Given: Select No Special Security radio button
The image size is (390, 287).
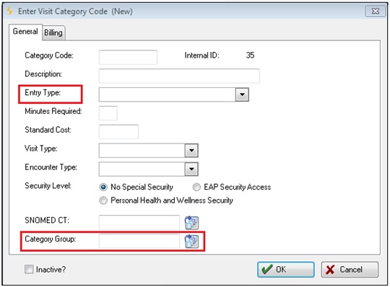Looking at the screenshot, I should pos(103,187).
